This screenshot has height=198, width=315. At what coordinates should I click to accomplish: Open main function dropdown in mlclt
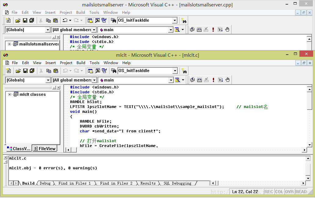171,80
